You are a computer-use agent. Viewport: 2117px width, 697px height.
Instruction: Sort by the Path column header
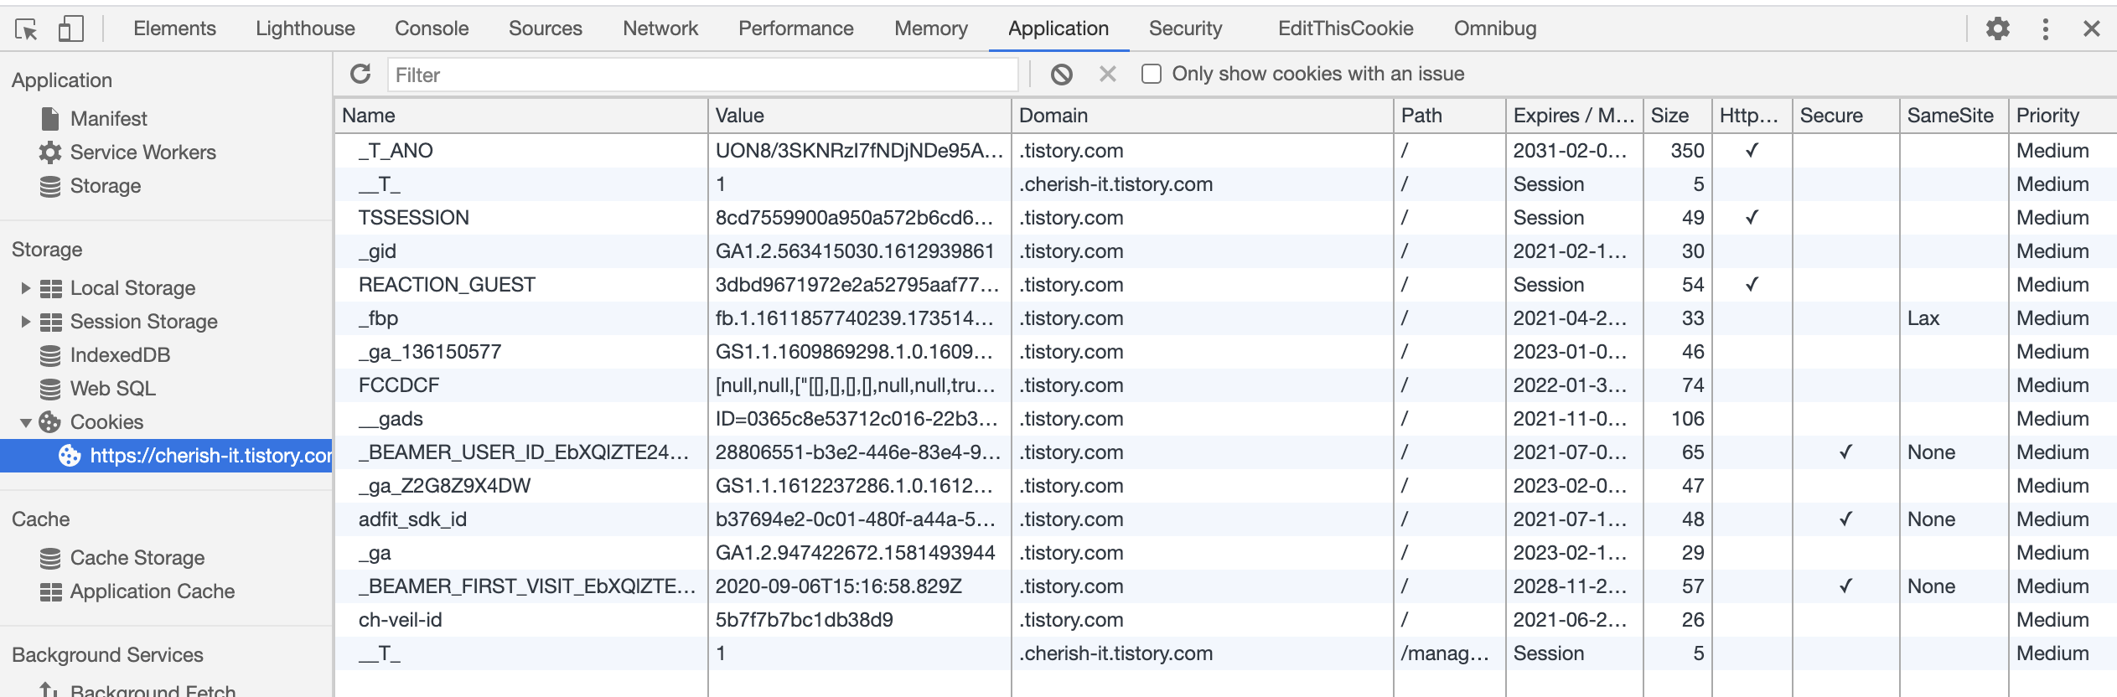pyautogui.click(x=1450, y=116)
